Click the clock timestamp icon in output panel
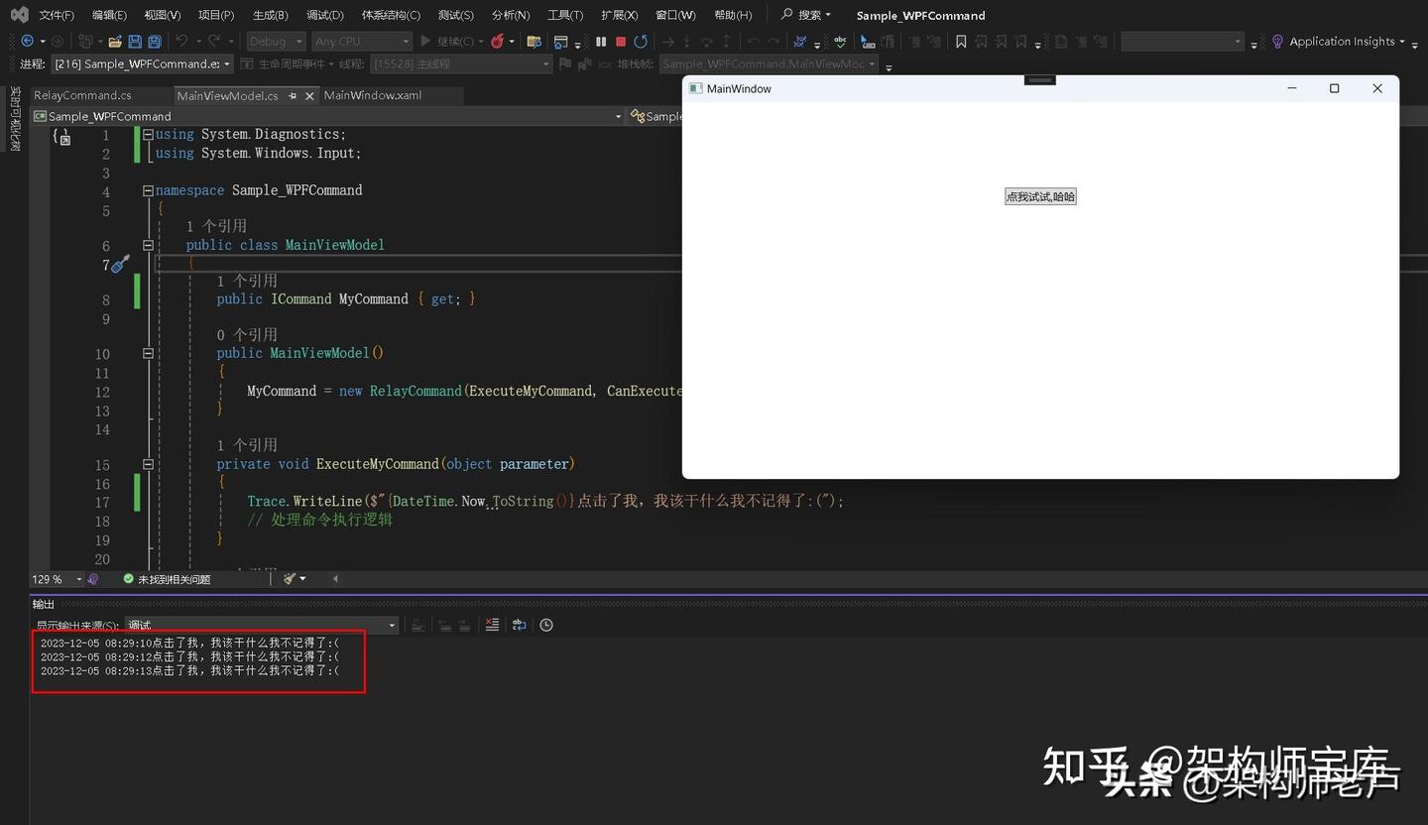This screenshot has height=825, width=1428. [546, 625]
